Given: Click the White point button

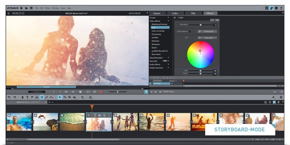Looking at the screenshot, I should 207,32.
